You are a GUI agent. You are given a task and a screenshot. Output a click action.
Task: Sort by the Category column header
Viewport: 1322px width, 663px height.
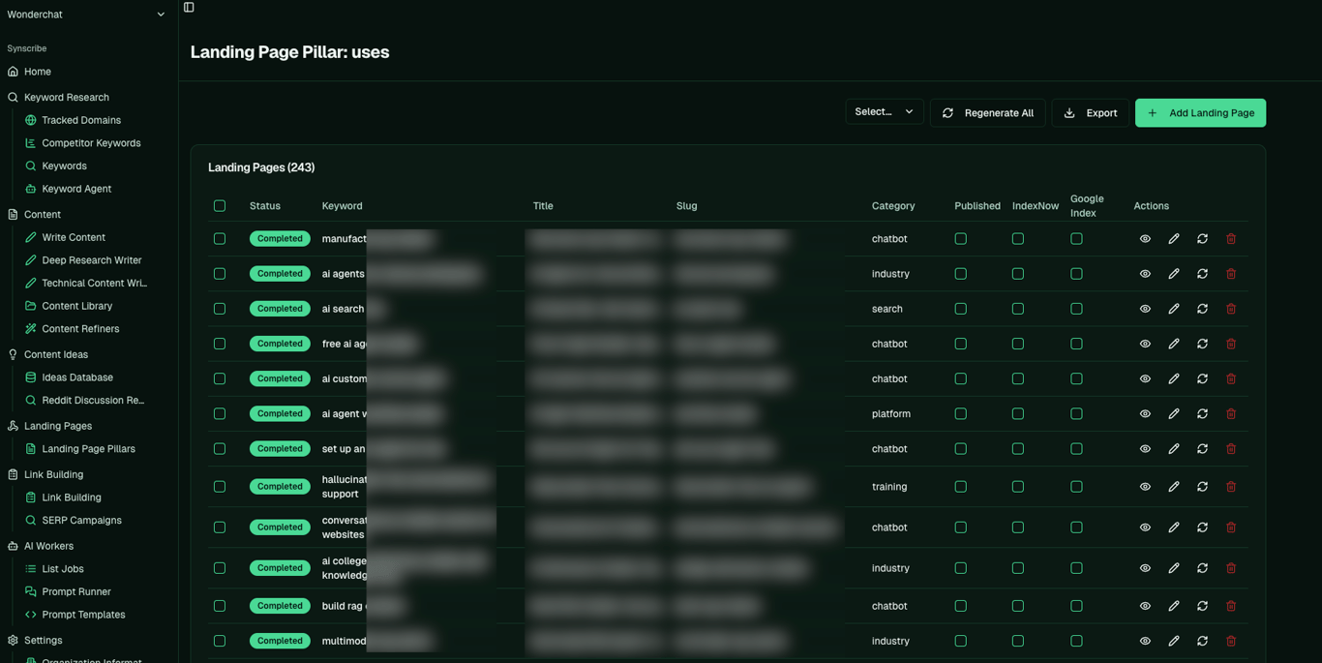click(893, 206)
